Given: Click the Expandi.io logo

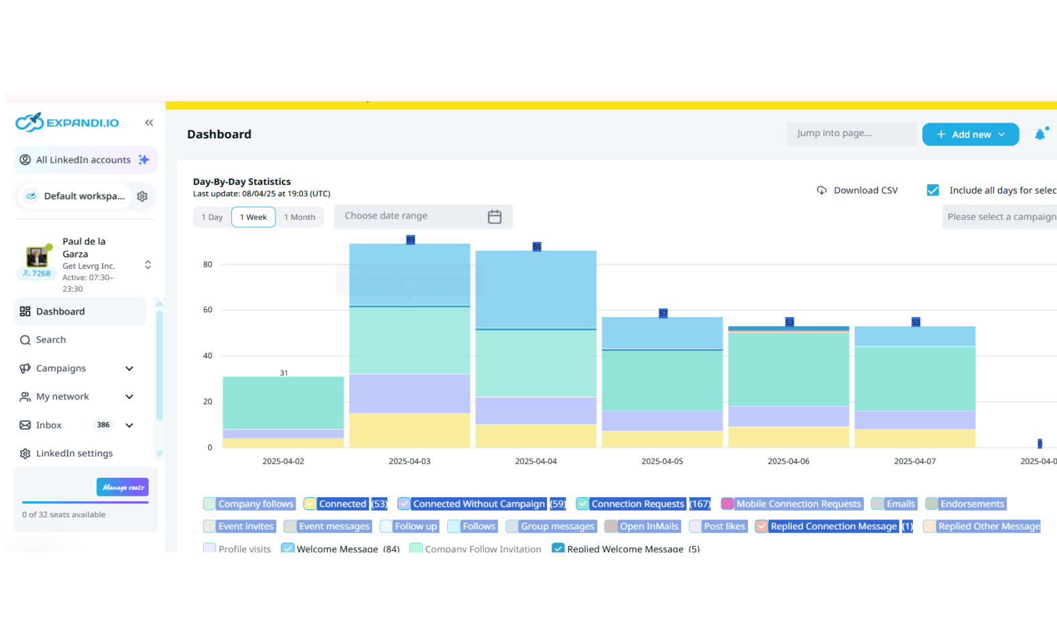Looking at the screenshot, I should [67, 123].
